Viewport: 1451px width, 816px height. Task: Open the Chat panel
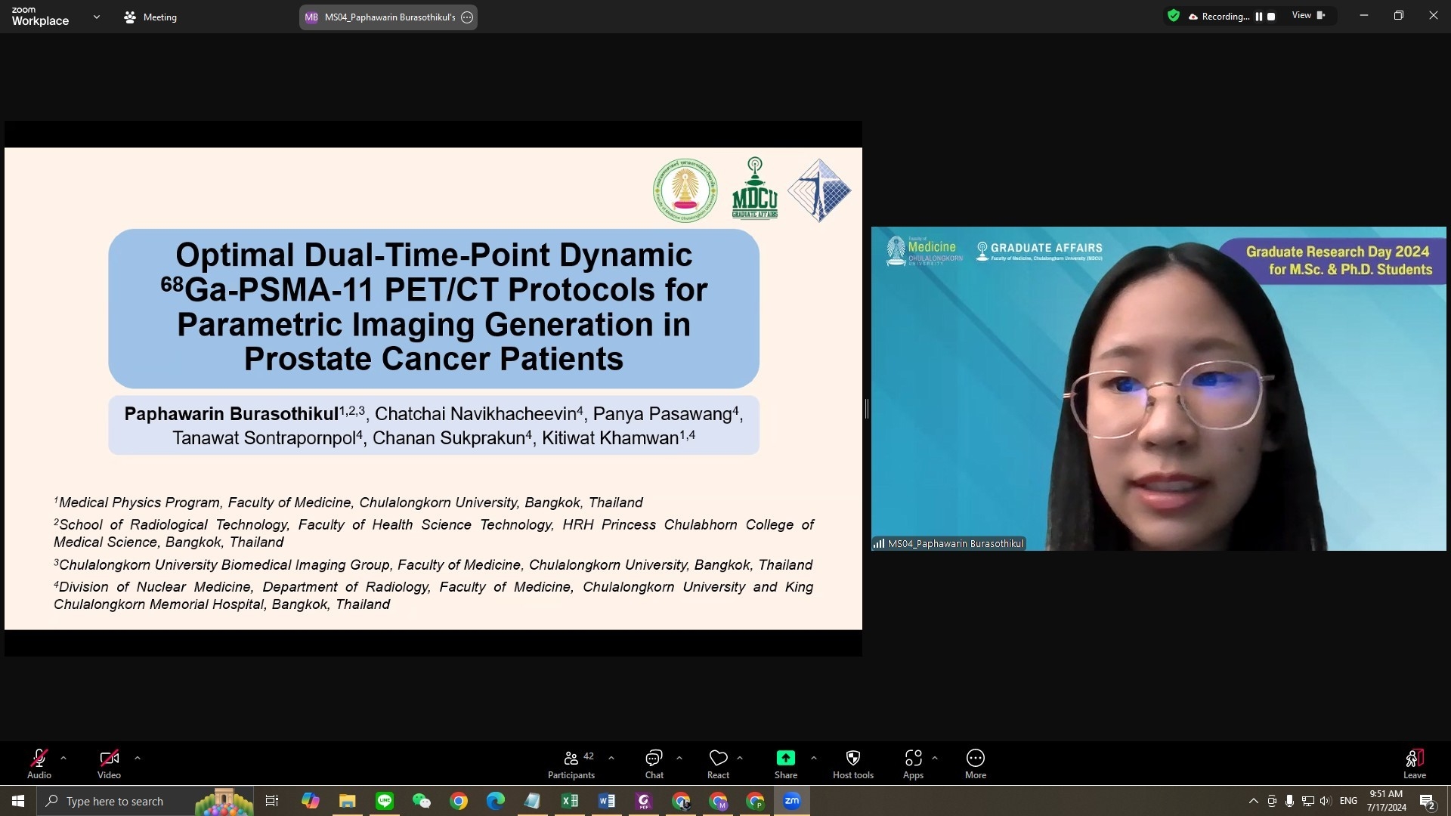[x=654, y=763]
